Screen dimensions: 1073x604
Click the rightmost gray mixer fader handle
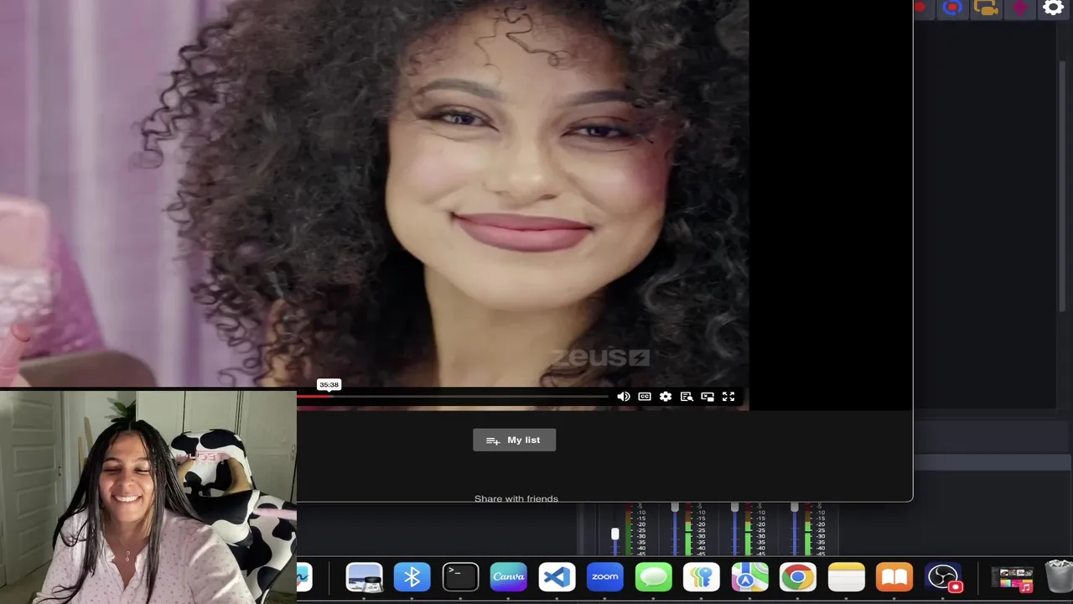[x=794, y=507]
